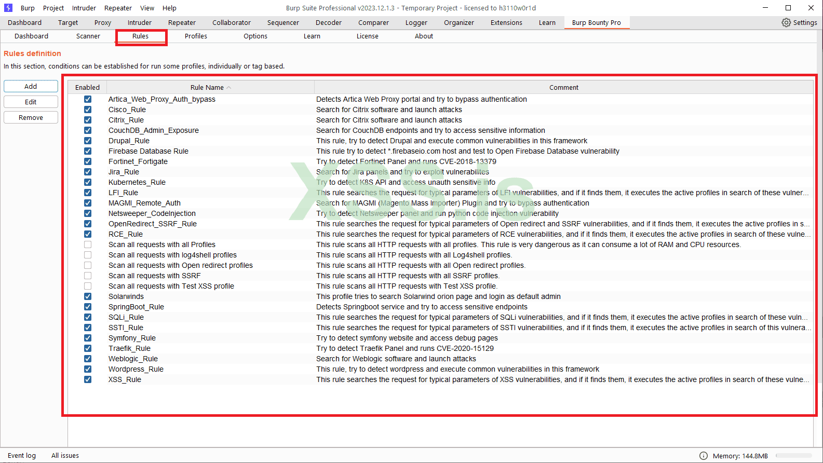Image resolution: width=823 pixels, height=463 pixels.
Task: Select the Symfony_Rule row
Action: pyautogui.click(x=440, y=338)
